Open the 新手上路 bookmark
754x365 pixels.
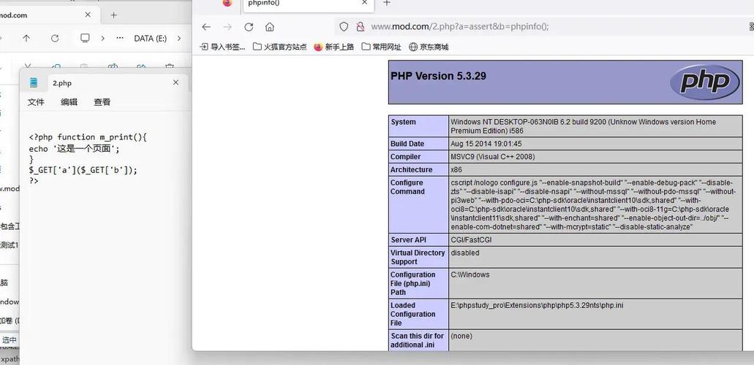click(x=333, y=47)
